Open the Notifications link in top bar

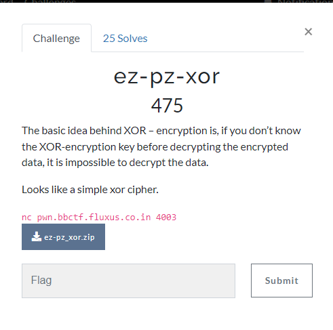305,1
